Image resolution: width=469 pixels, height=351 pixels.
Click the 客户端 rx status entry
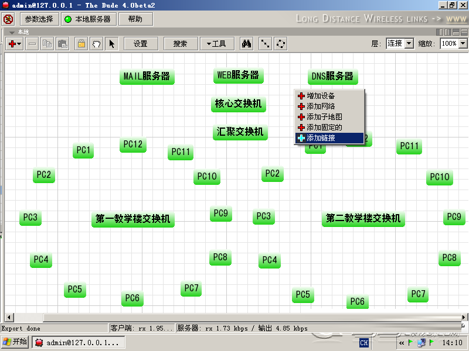tap(142, 329)
